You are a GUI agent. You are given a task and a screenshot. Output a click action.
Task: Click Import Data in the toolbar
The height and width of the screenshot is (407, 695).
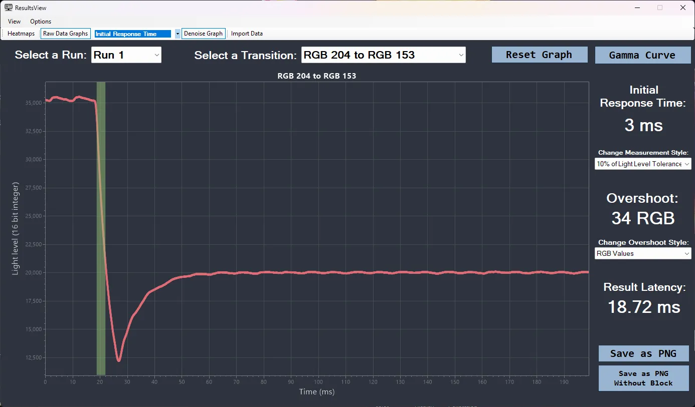tap(247, 34)
